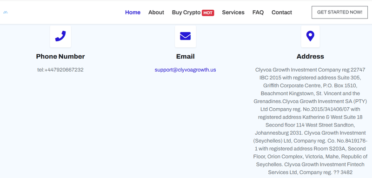Click the address location pin icon

pos(310,36)
